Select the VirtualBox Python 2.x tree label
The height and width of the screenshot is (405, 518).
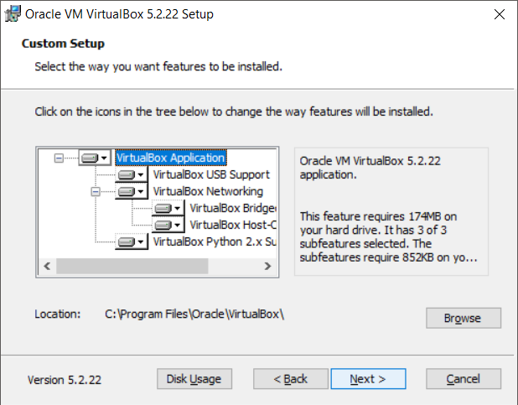(214, 241)
